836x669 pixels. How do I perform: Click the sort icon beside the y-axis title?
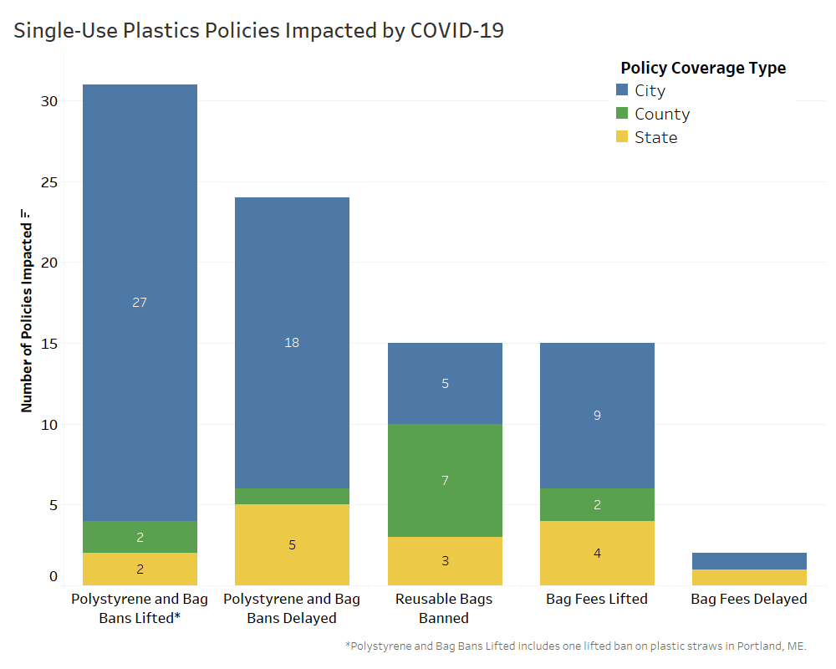point(26,215)
